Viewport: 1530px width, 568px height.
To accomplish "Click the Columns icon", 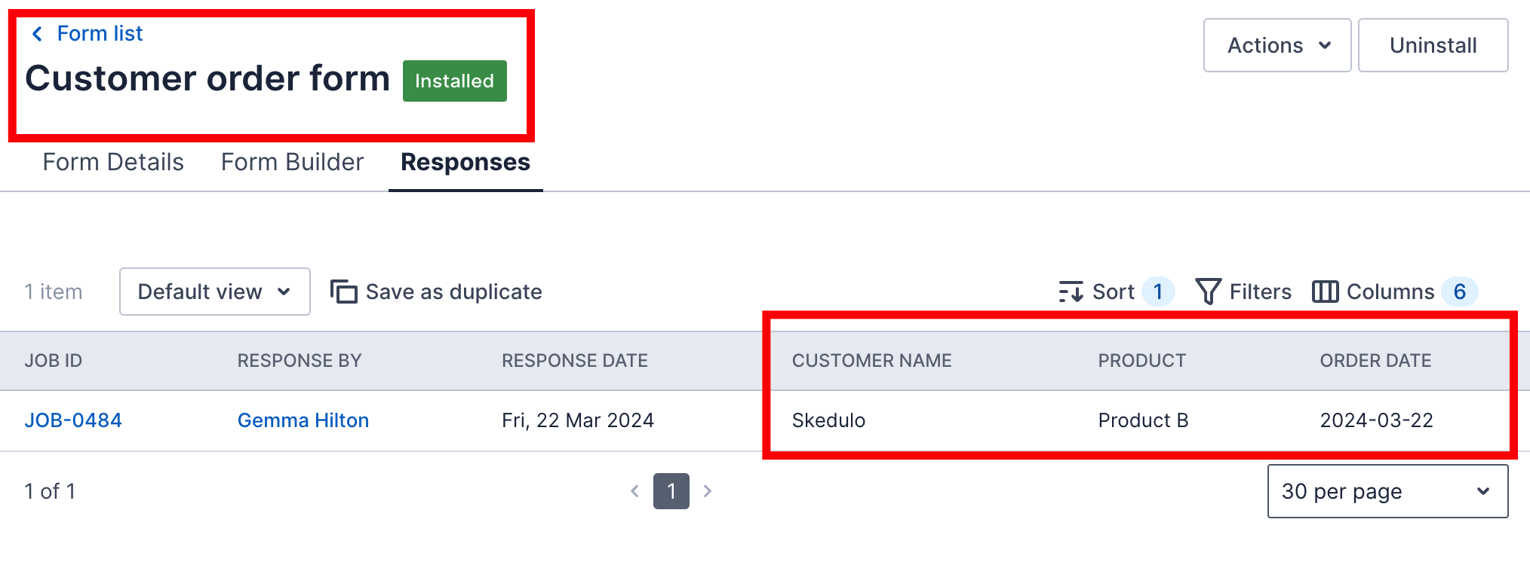I will [1326, 292].
